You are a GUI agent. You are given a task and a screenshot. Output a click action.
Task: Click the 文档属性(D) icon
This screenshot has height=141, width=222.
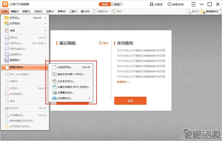tap(7, 115)
